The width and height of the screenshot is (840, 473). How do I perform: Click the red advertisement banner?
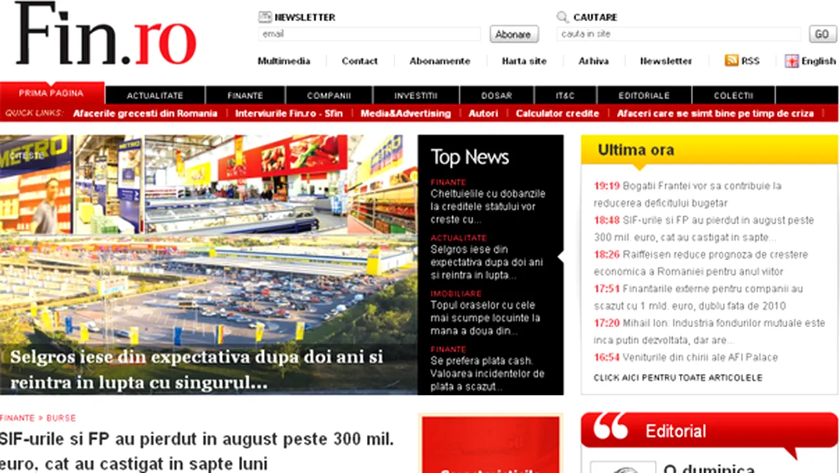coord(491,443)
